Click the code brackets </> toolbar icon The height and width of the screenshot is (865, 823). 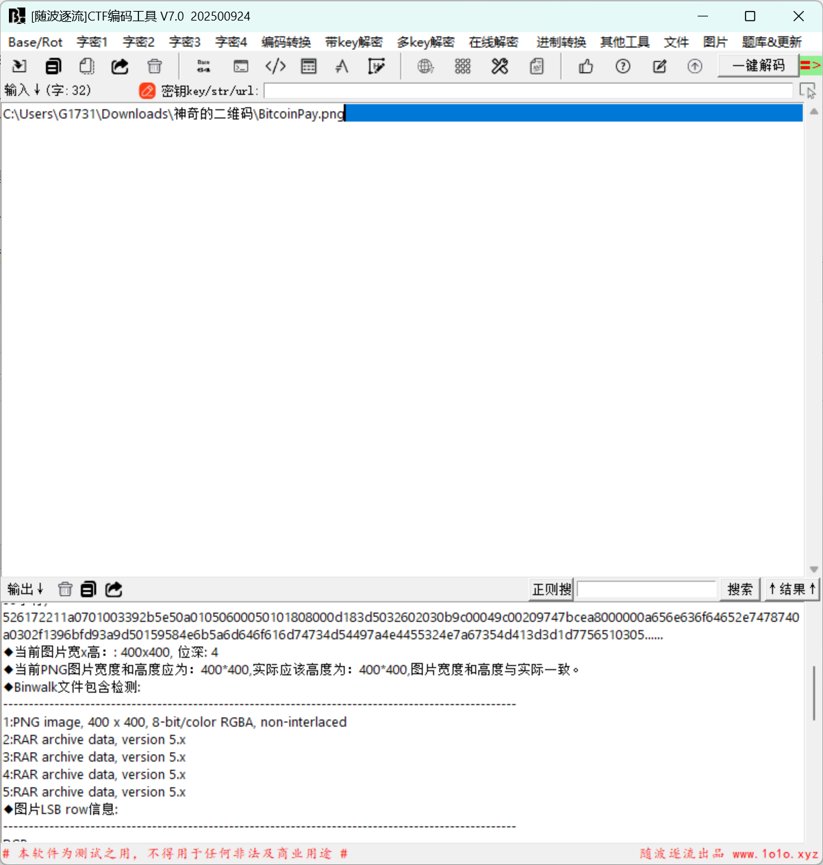[x=275, y=66]
